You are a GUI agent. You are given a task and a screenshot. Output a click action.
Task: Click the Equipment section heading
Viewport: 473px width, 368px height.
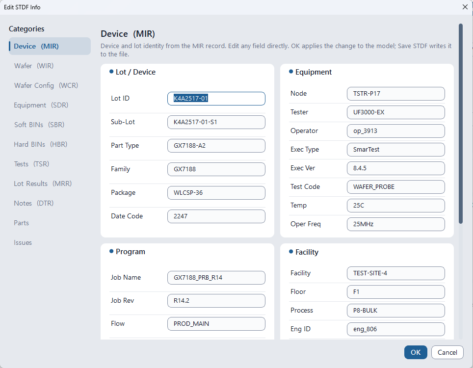point(314,72)
